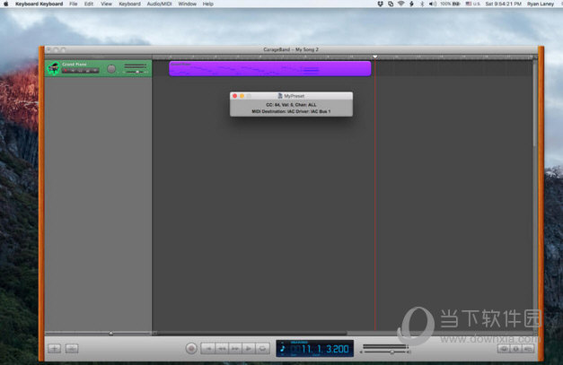Screen dimensions: 563x365
Task: Click the timeline horizontal scrollbar
Action: [x=251, y=334]
